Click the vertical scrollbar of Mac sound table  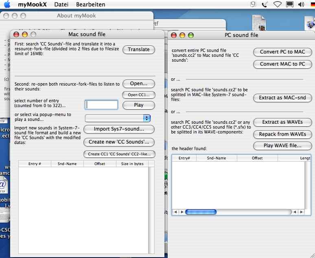click(x=151, y=210)
